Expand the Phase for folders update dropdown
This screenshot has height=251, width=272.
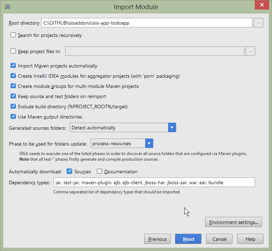click(x=149, y=143)
